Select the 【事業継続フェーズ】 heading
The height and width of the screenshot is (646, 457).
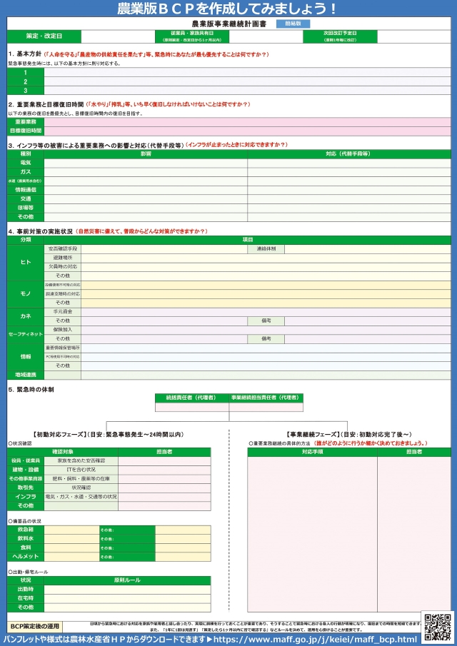pyautogui.click(x=311, y=435)
